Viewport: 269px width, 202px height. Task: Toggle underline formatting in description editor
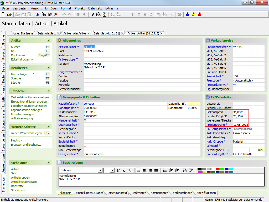tap(130, 170)
